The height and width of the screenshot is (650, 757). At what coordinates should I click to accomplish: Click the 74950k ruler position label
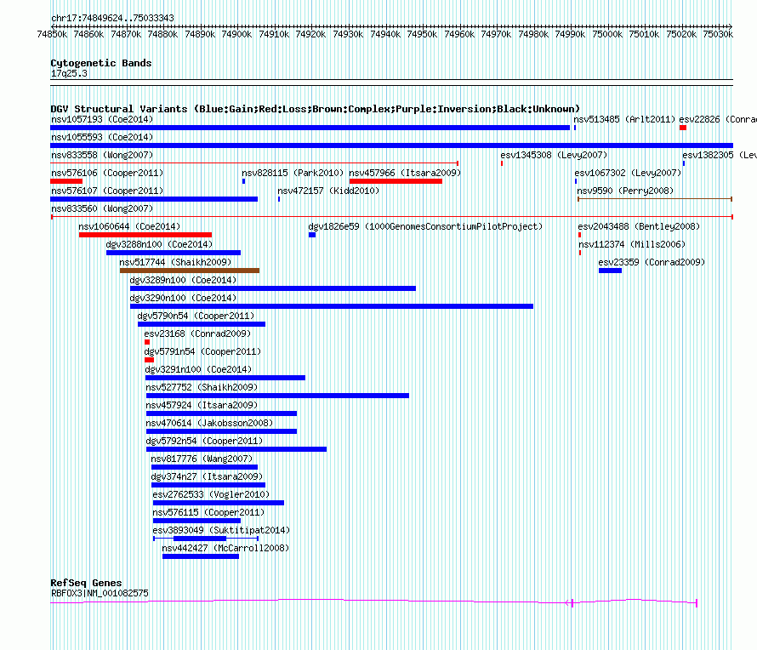[x=422, y=34]
